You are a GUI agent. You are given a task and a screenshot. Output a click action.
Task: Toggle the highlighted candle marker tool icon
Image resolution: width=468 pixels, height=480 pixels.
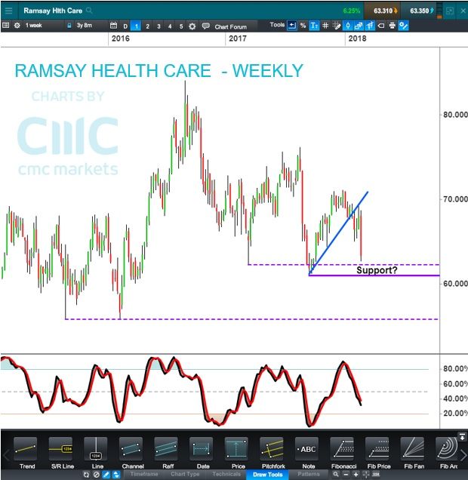[348, 26]
